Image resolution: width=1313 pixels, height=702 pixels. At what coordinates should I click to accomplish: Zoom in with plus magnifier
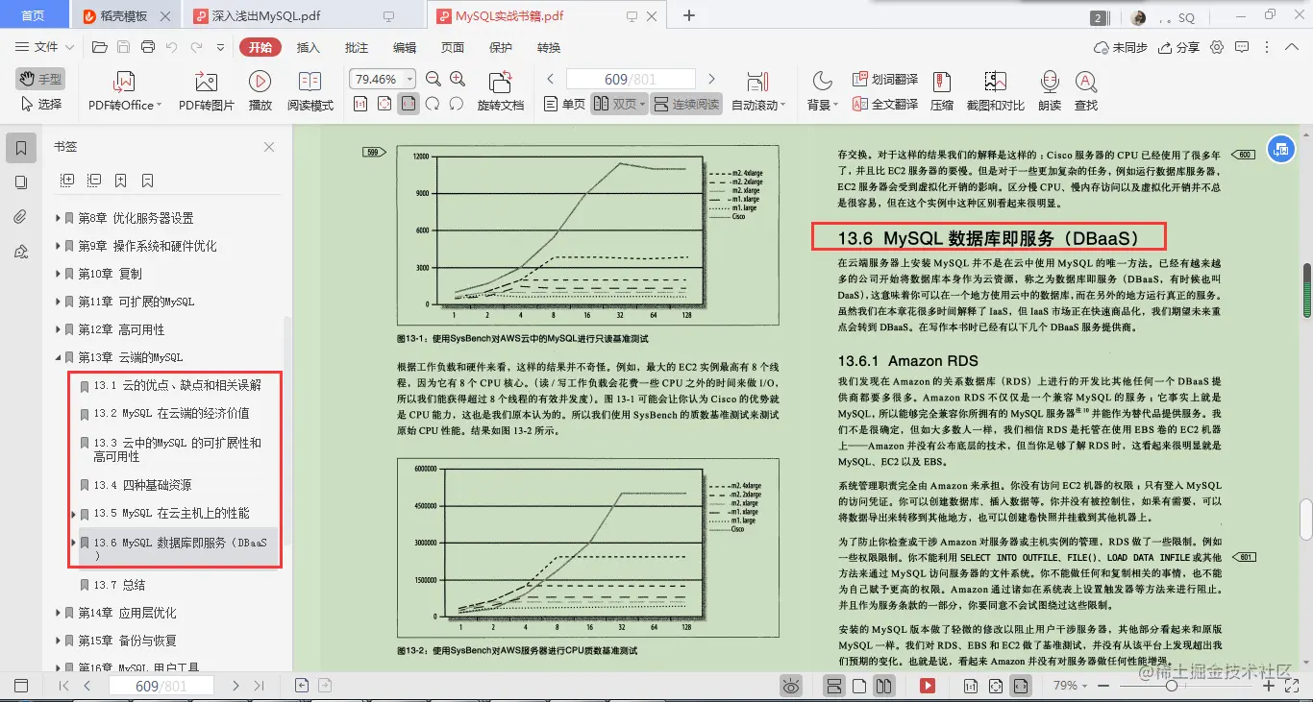click(457, 80)
